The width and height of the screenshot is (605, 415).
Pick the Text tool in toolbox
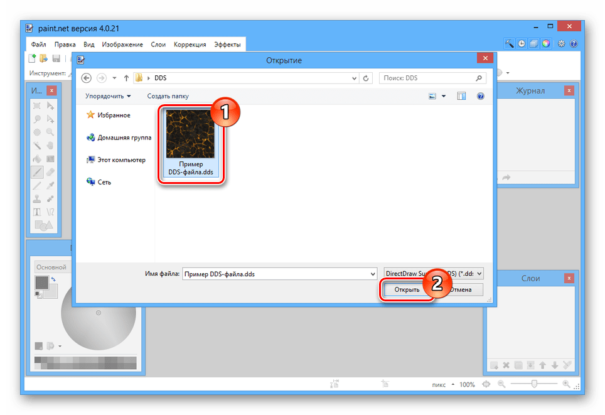click(37, 212)
